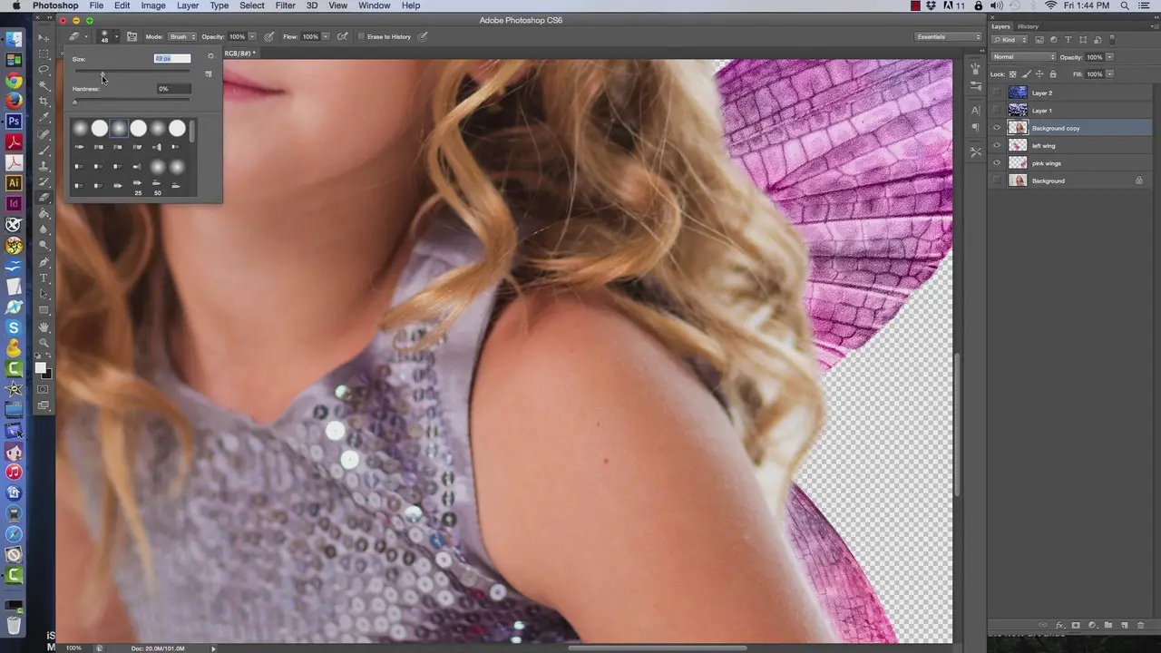Viewport: 1161px width, 653px height.
Task: Open brush preset picker arrow
Action: (116, 37)
